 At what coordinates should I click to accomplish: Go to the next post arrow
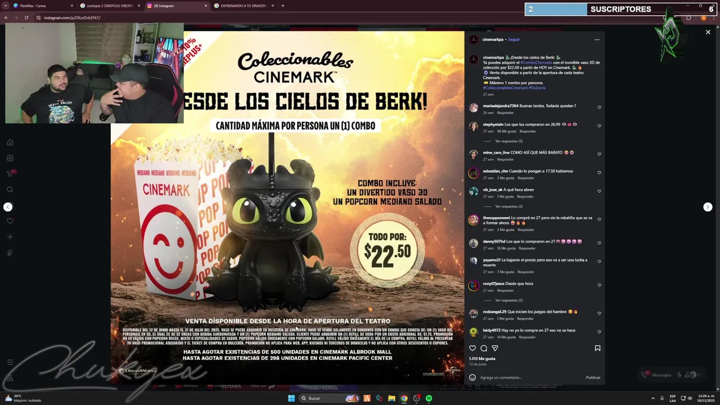(x=708, y=207)
